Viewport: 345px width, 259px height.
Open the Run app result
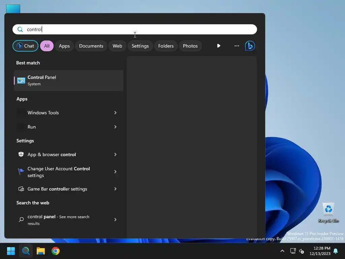coord(68,127)
